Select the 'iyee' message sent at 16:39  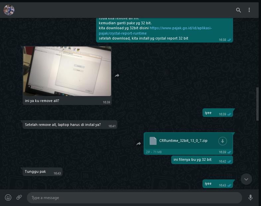(x=217, y=113)
